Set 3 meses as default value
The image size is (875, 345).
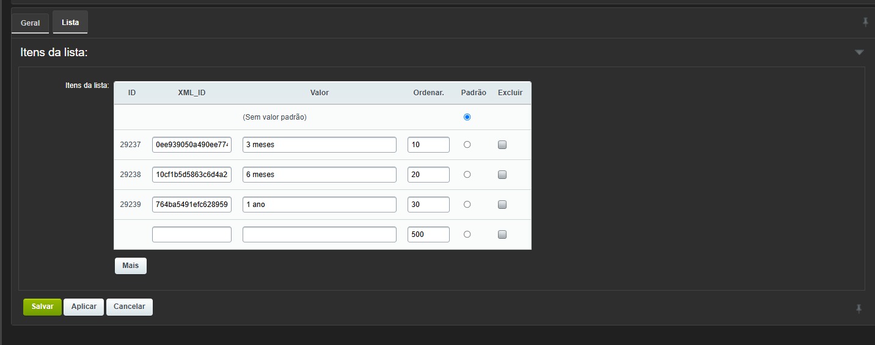coord(467,145)
